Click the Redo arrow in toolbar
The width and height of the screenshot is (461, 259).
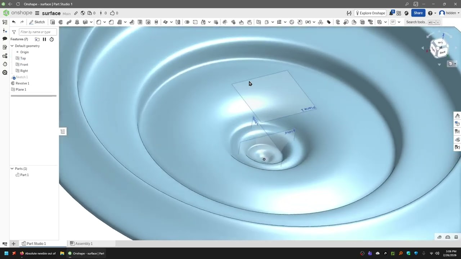click(22, 22)
